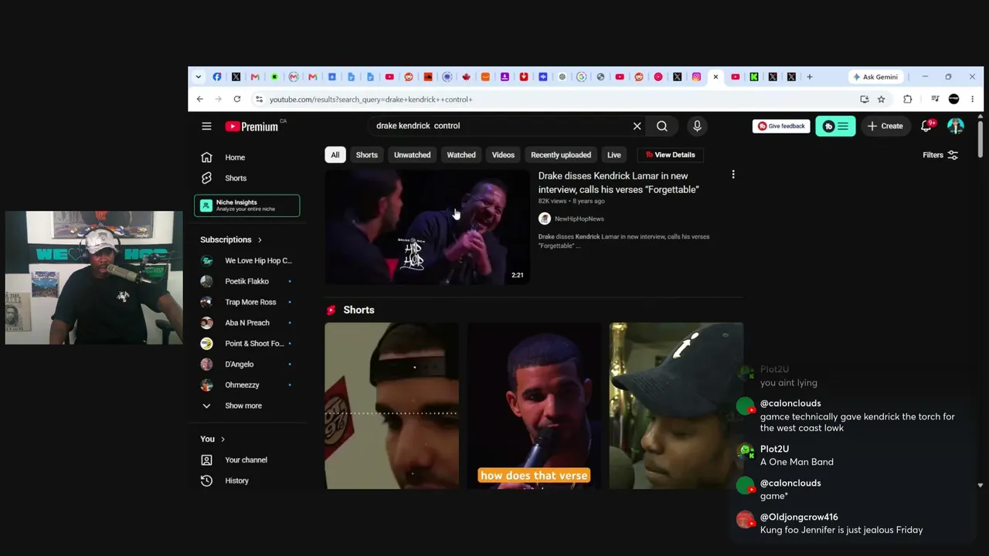Open We Love Hip Hop subscription

point(246,260)
